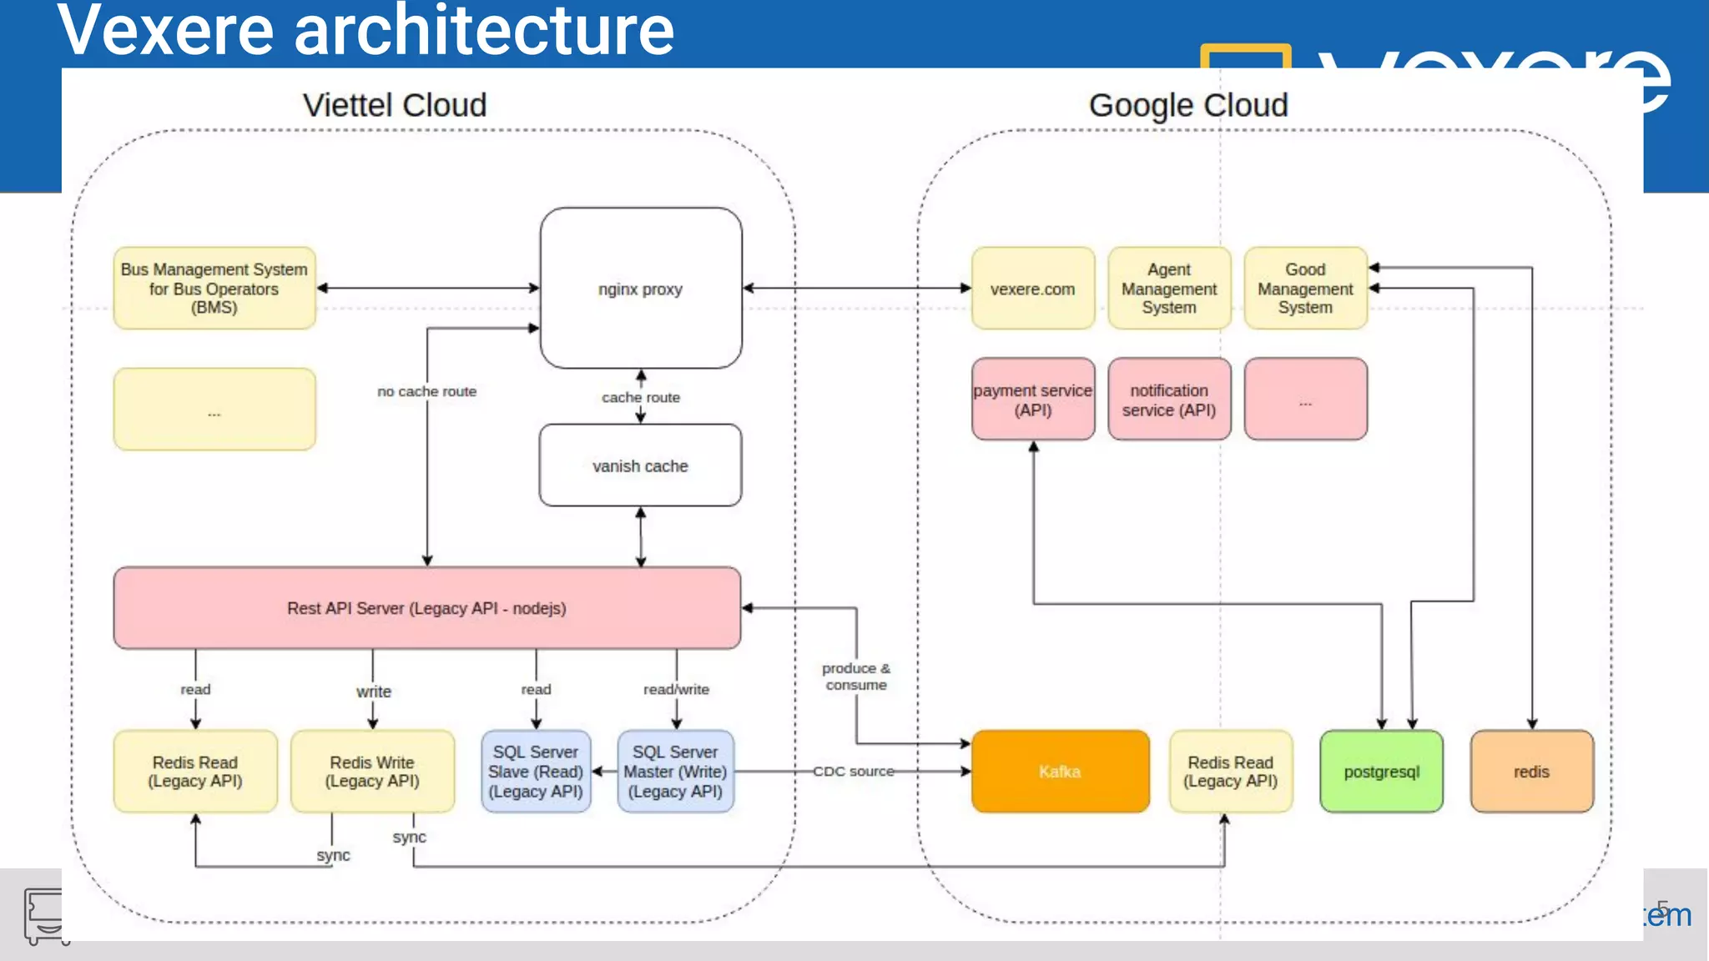Click Redis Read (Legacy API) in Google Cloud
This screenshot has height=961, width=1709.
click(1231, 772)
